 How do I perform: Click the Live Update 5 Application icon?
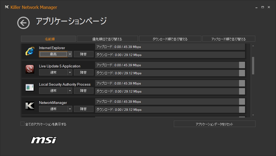(30, 69)
